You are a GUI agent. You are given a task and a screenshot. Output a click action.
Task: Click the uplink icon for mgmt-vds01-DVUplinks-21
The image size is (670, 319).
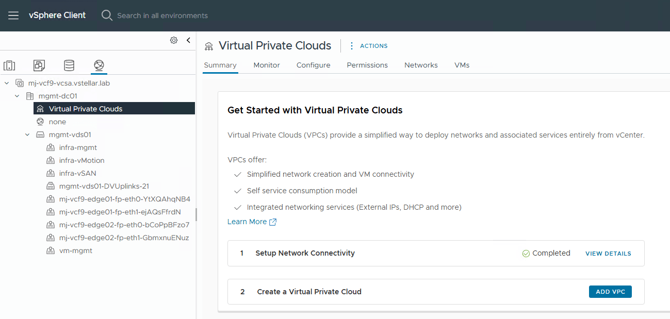click(51, 186)
